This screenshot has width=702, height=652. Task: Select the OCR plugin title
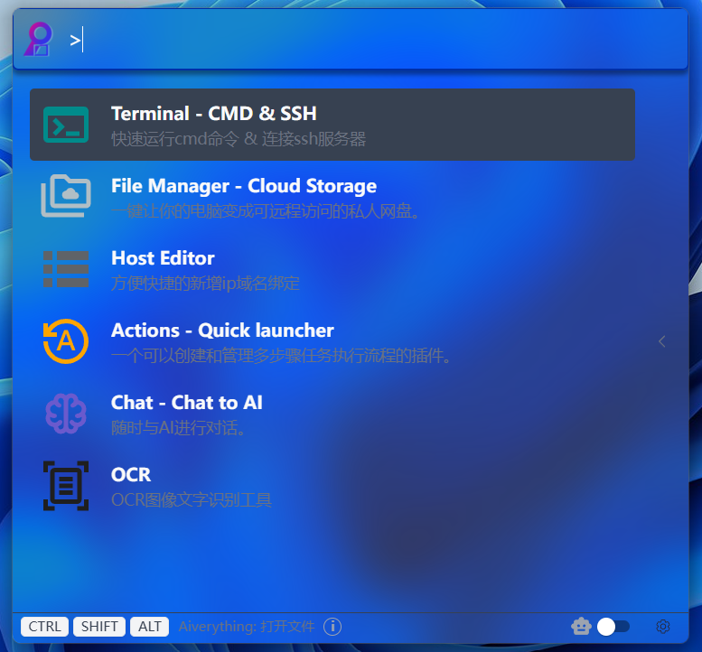pos(131,475)
